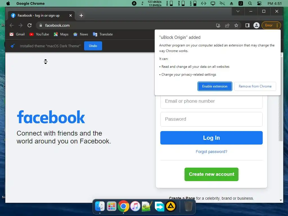Open the Music app in the dock
The height and width of the screenshot is (216, 288).
click(x=135, y=206)
